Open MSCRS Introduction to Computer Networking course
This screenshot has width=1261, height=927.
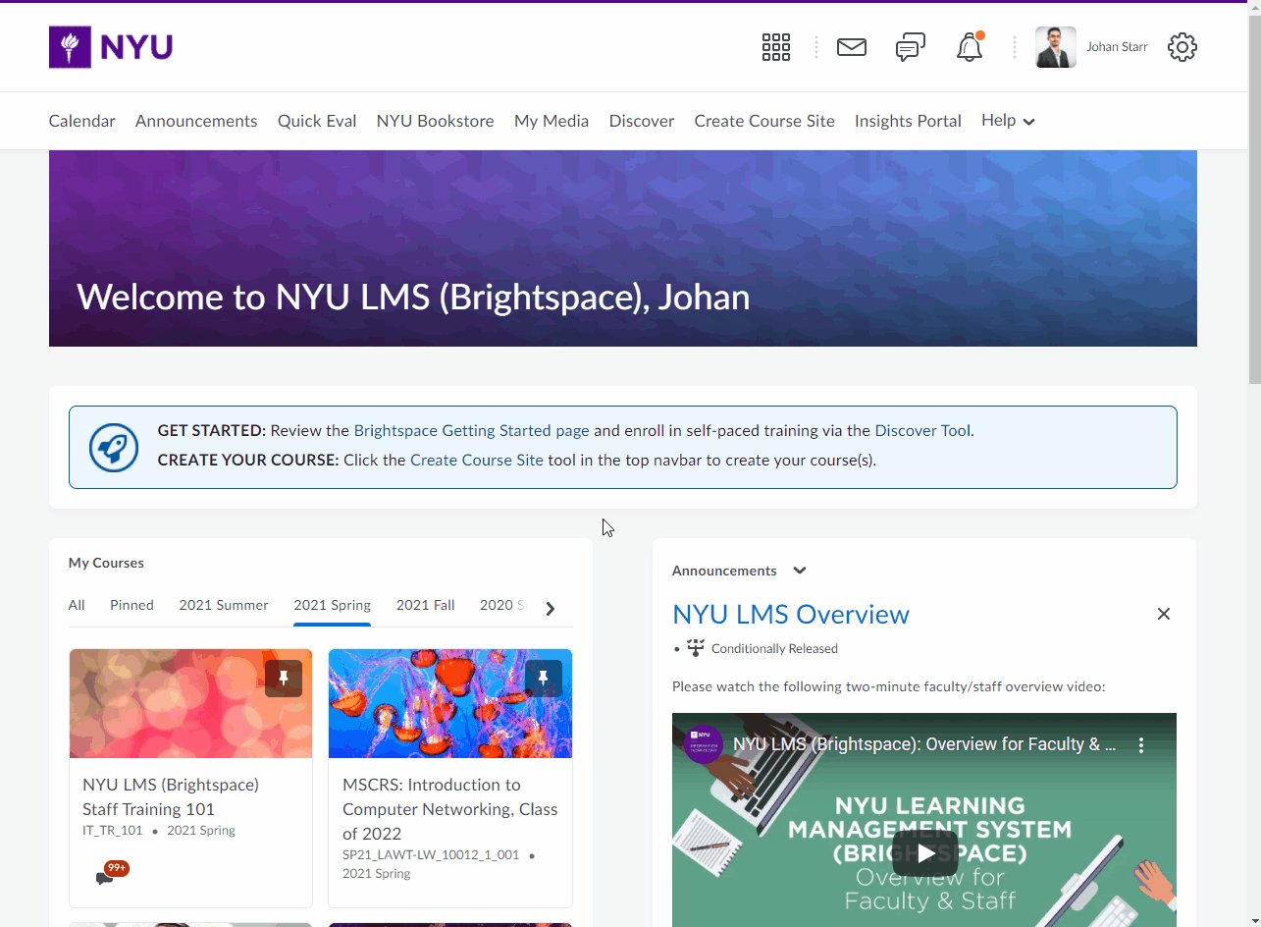450,809
